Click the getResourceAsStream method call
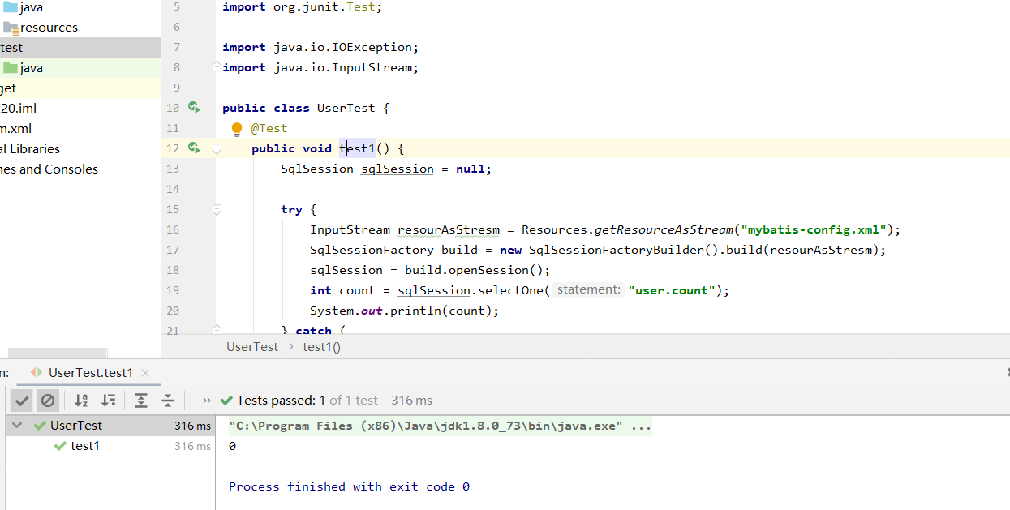Screen dimensions: 1010x510 pyautogui.click(x=664, y=229)
